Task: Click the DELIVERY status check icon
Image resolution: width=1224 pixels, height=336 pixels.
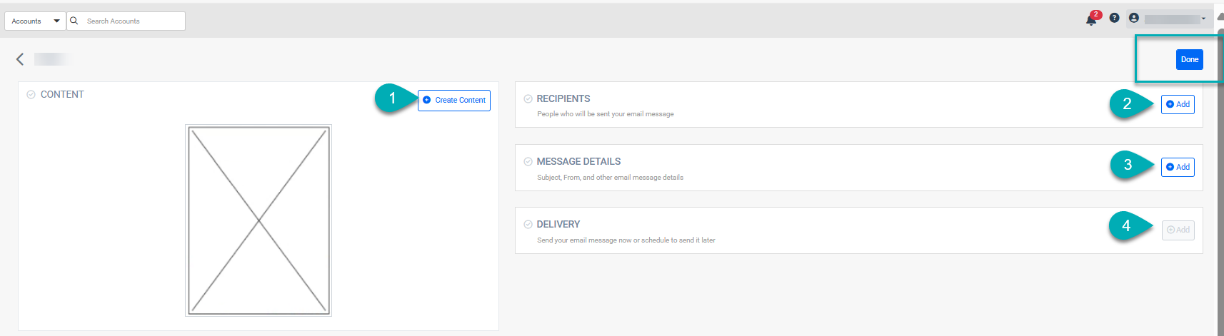Action: [528, 224]
